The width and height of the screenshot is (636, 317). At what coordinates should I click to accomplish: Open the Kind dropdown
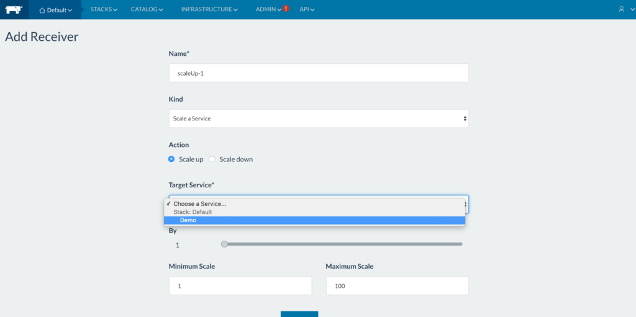click(318, 118)
